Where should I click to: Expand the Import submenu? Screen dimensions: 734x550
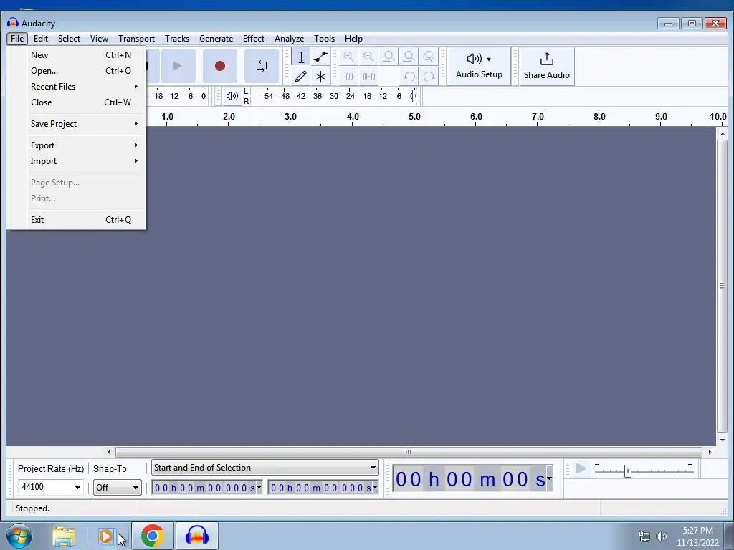point(76,161)
